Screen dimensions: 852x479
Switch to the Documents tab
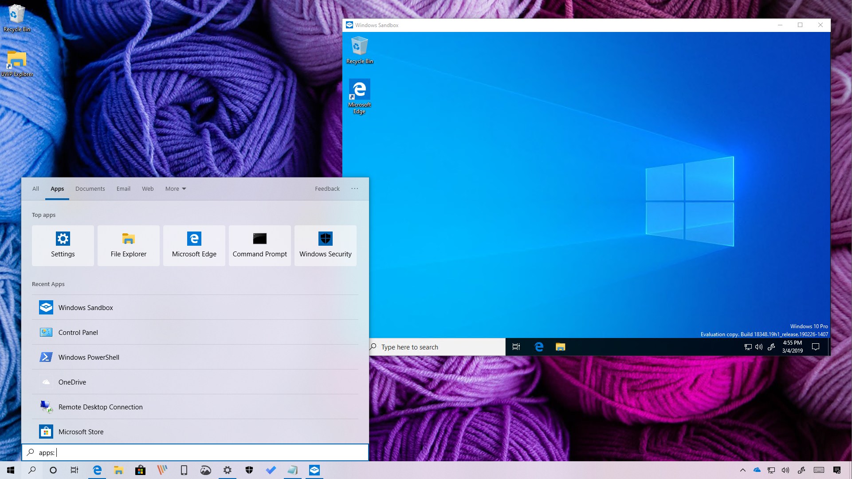(90, 188)
